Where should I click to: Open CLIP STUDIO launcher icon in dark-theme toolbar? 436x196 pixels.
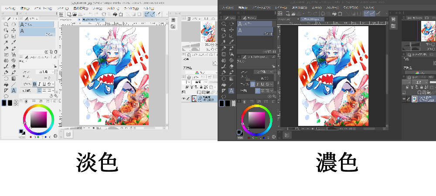click(x=280, y=14)
